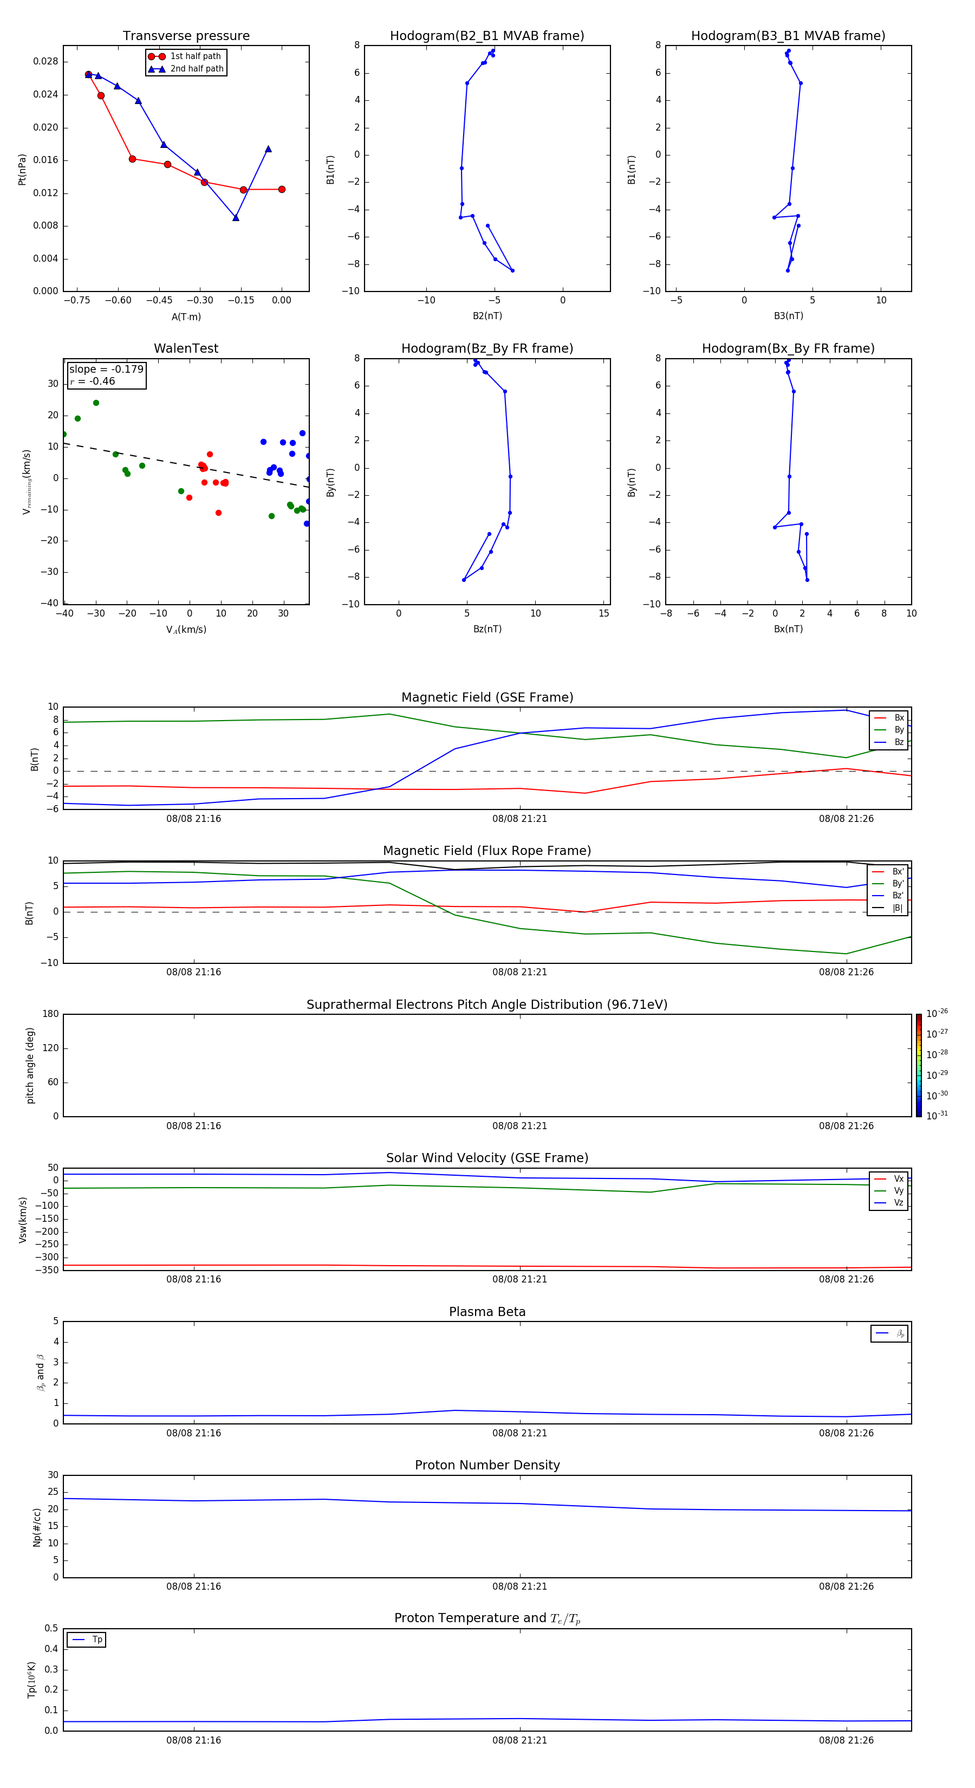Click the "Tp(10^6K)" y-axis label
The height and width of the screenshot is (1788, 975).
click(31, 1680)
